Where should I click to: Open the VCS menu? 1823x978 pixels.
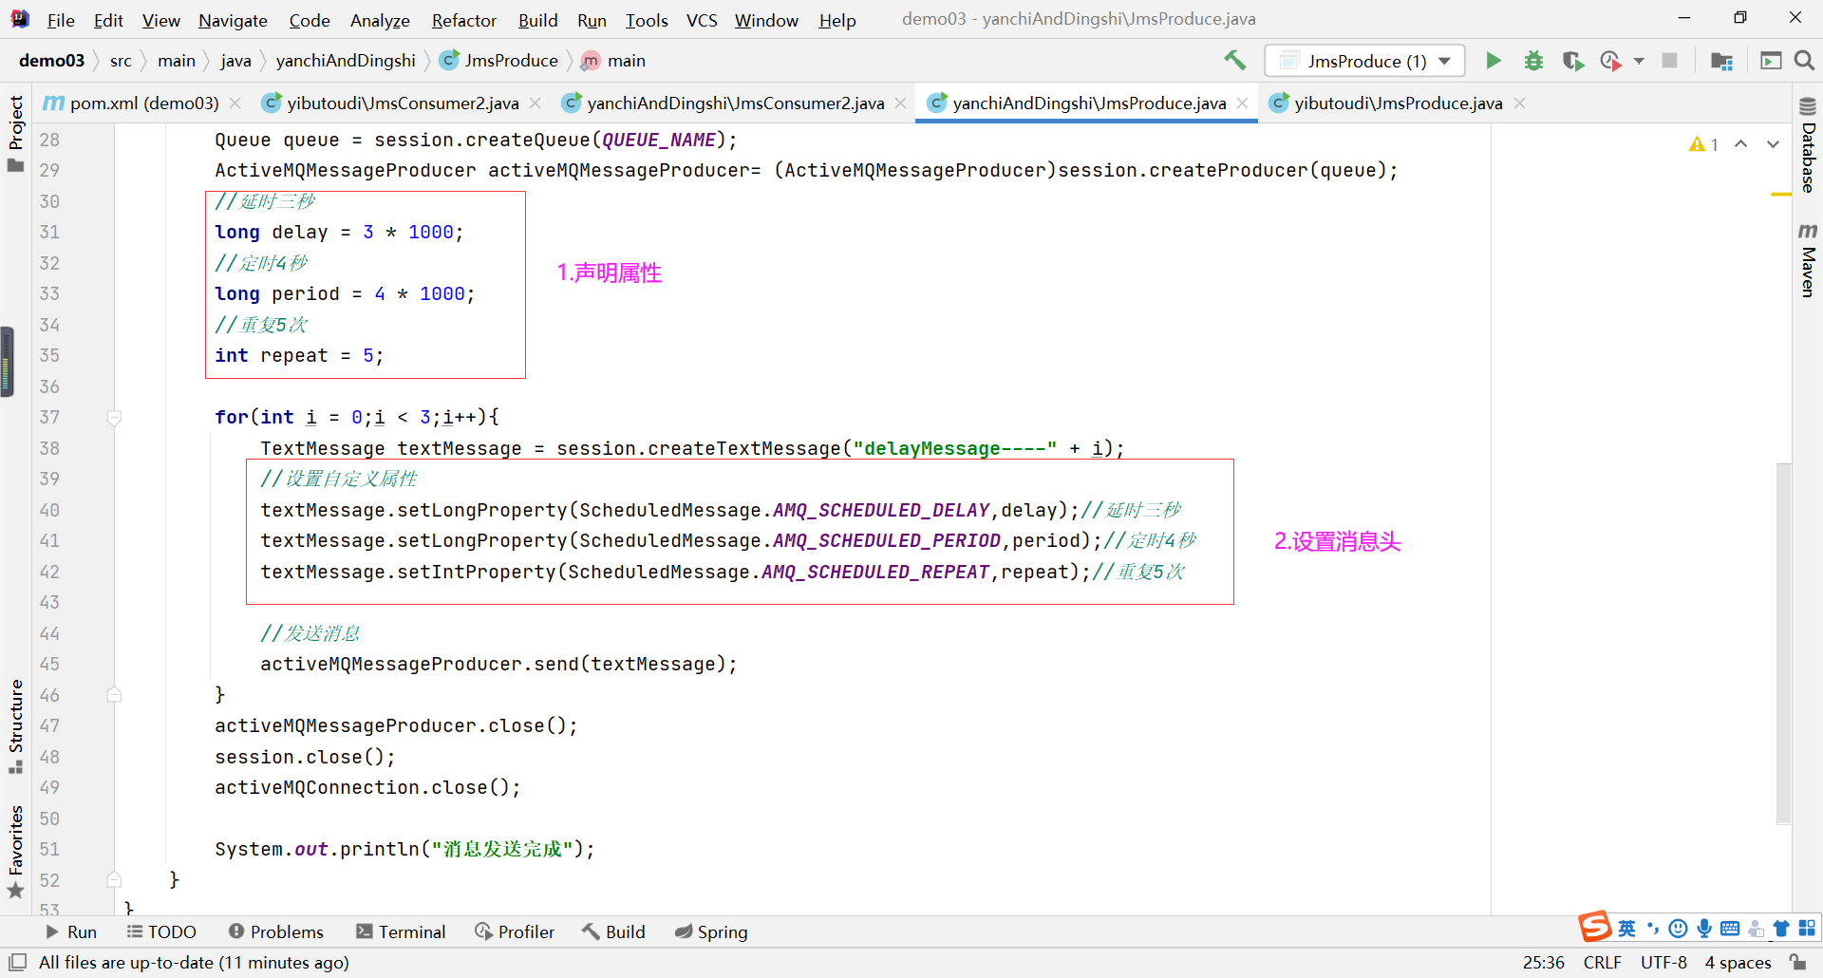[702, 20]
